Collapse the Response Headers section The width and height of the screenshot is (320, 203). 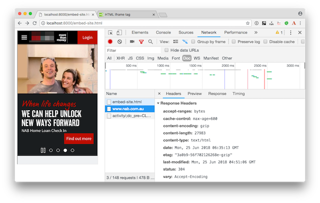click(x=158, y=103)
